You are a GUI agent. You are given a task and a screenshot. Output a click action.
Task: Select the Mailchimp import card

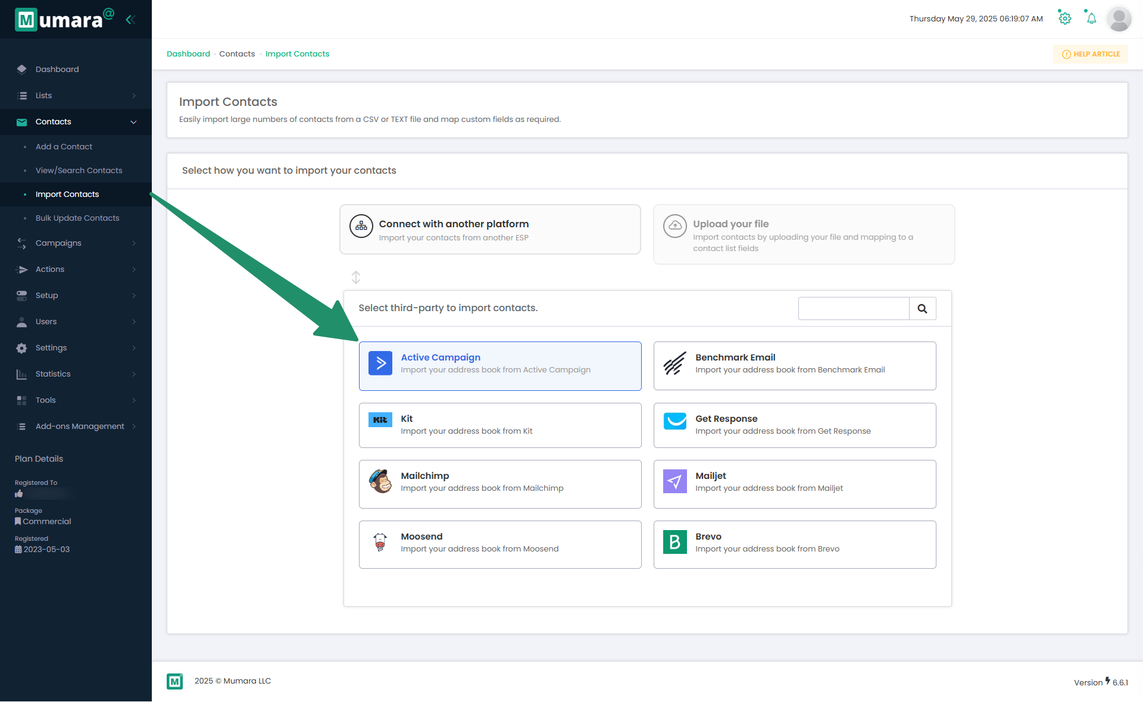(x=500, y=484)
